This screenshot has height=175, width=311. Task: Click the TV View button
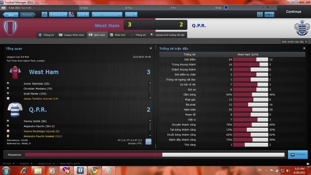pyautogui.click(x=298, y=155)
